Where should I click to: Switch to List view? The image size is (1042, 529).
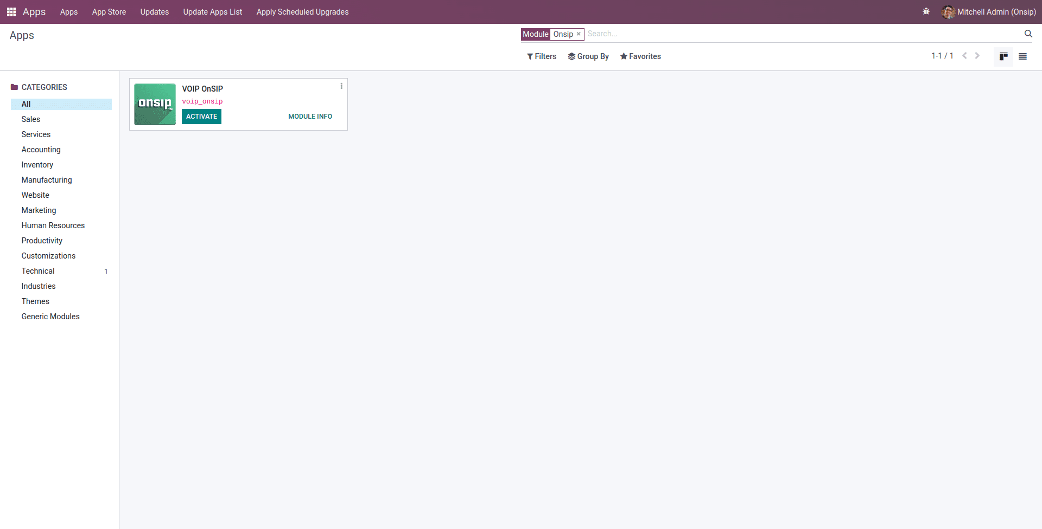click(1022, 56)
